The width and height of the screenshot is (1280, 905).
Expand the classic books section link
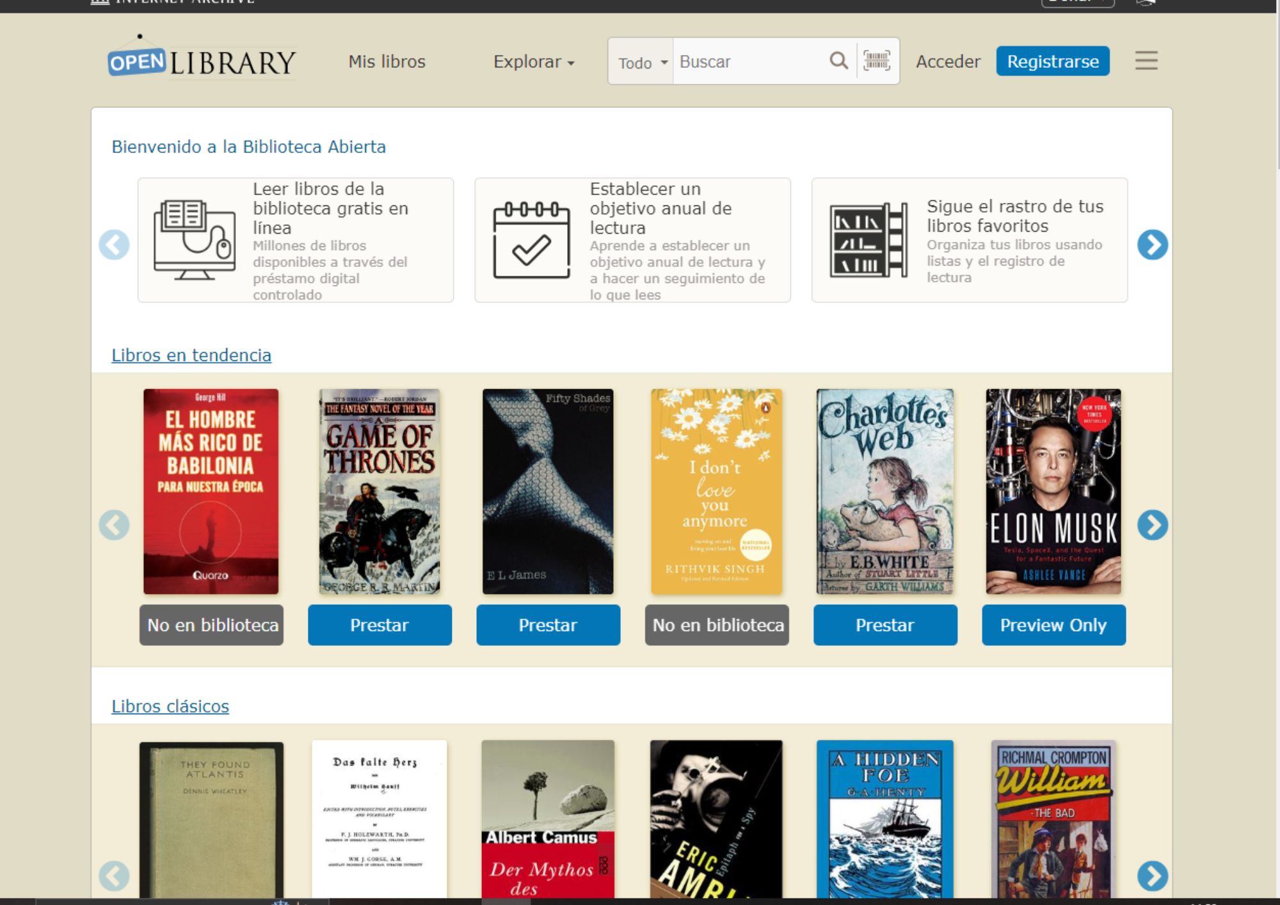(170, 706)
